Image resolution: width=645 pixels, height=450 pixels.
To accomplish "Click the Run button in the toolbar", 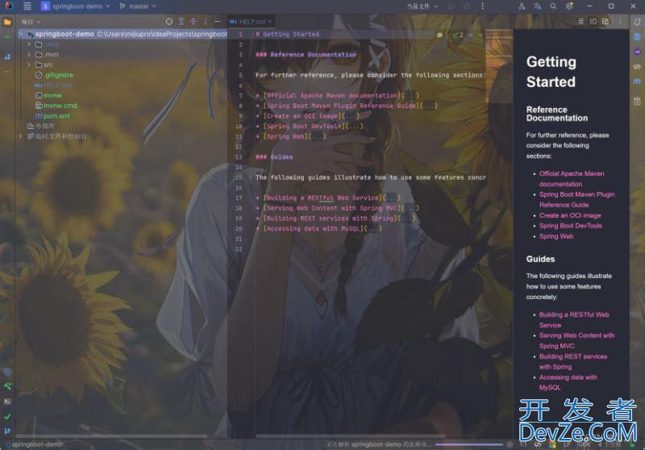I will pos(451,6).
